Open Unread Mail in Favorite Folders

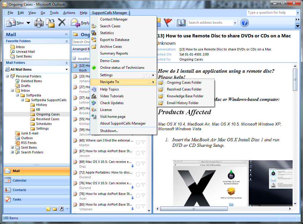tap(25, 52)
